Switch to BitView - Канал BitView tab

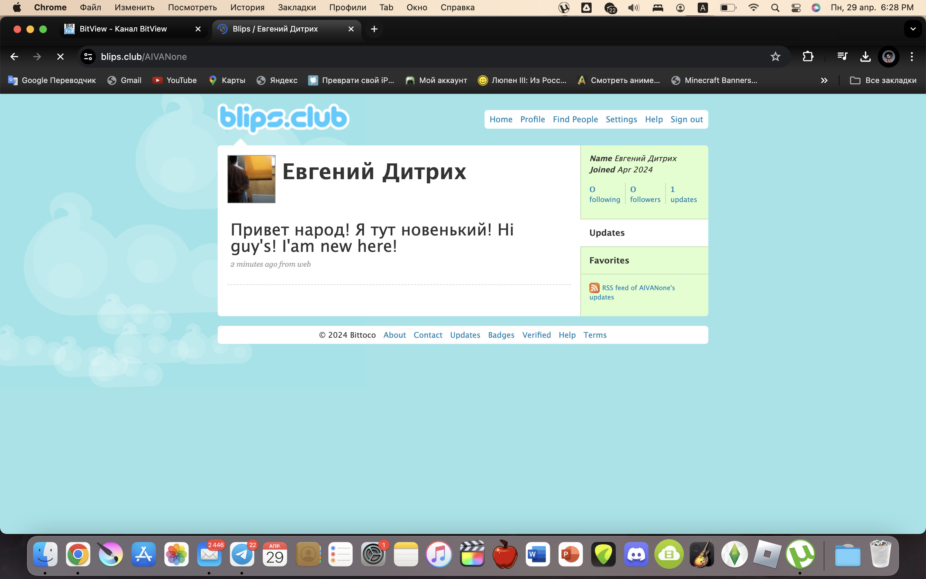pos(123,29)
